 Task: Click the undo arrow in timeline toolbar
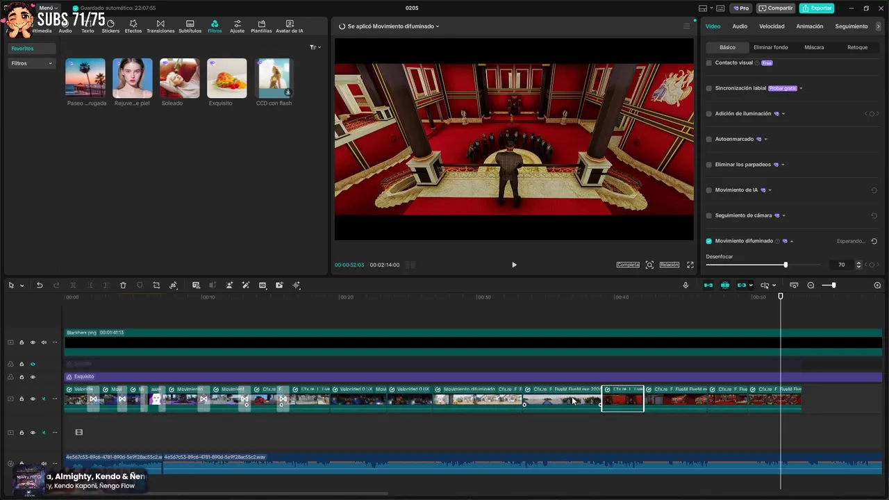point(40,285)
